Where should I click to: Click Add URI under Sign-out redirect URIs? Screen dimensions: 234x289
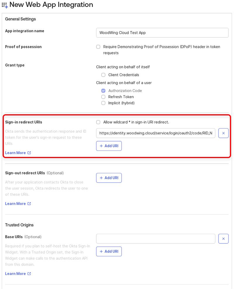[x=109, y=178]
